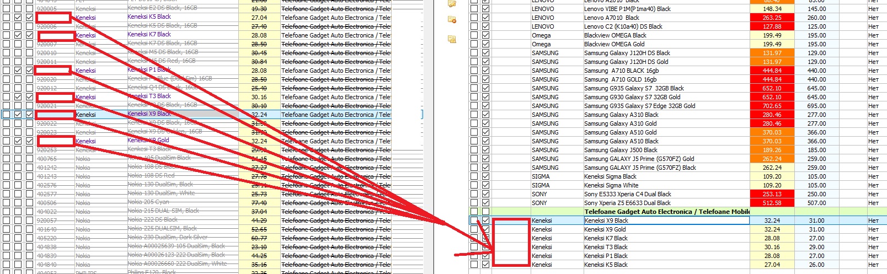Uncheck third checkbox in left grid Keneksi K5 Black row
This screenshot has height=274, width=887.
tap(29, 18)
